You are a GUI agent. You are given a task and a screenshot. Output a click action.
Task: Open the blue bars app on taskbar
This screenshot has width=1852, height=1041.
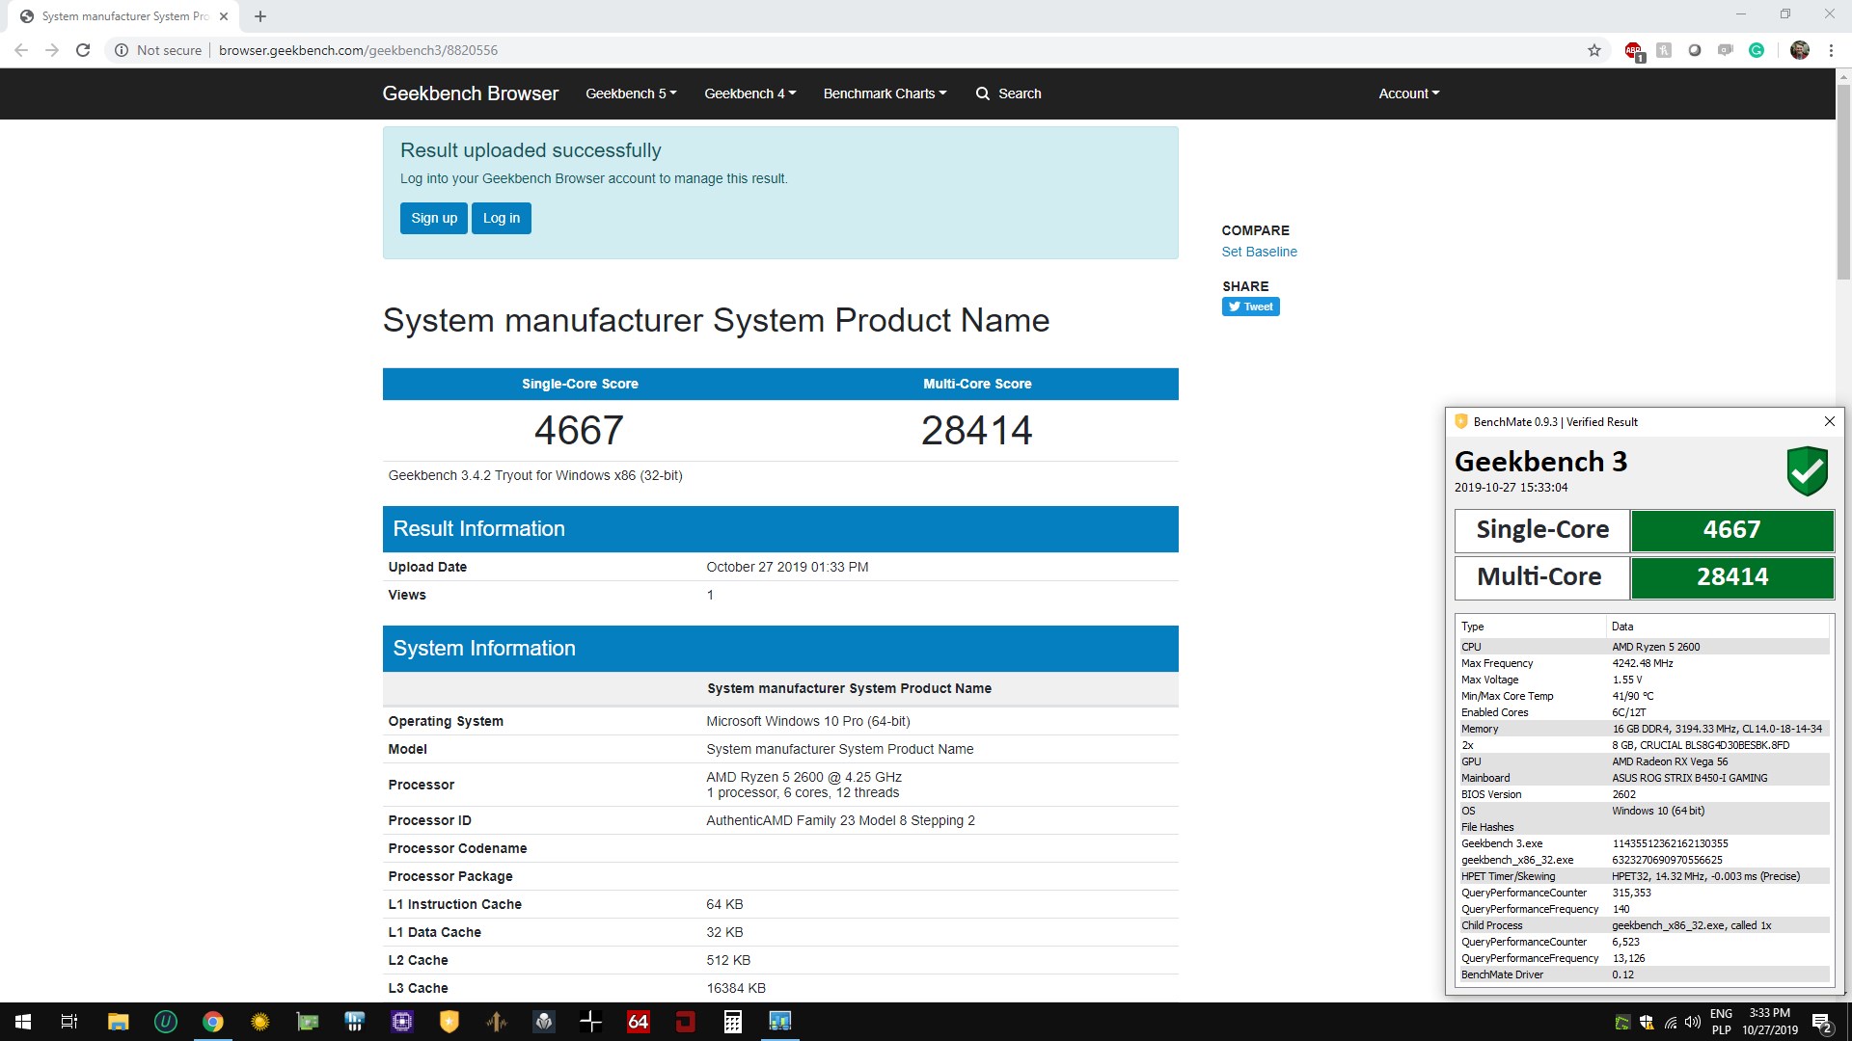(355, 1022)
